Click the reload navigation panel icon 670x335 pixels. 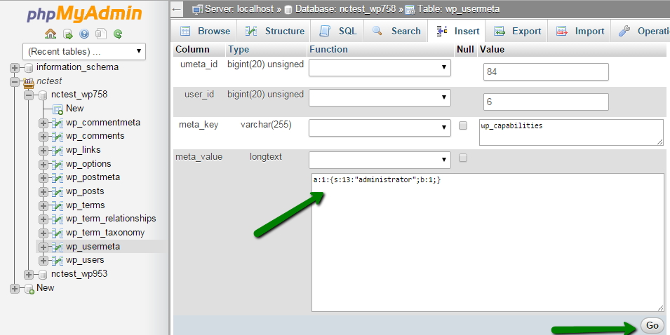pyautogui.click(x=118, y=34)
